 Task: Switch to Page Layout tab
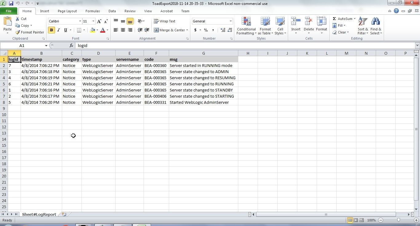point(67,11)
